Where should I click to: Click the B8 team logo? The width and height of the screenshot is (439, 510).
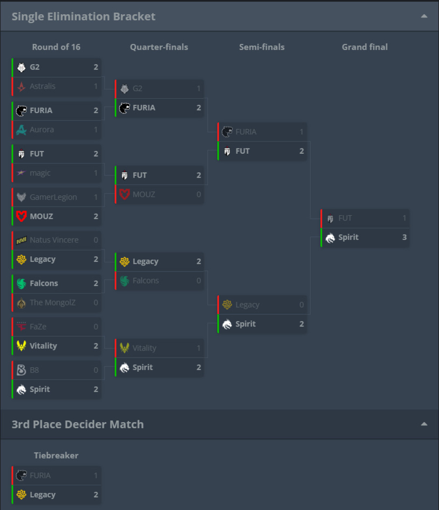coord(22,371)
